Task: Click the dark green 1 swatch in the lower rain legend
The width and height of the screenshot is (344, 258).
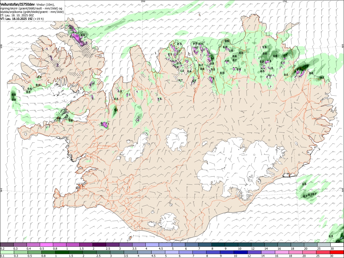Action: (x=62, y=252)
